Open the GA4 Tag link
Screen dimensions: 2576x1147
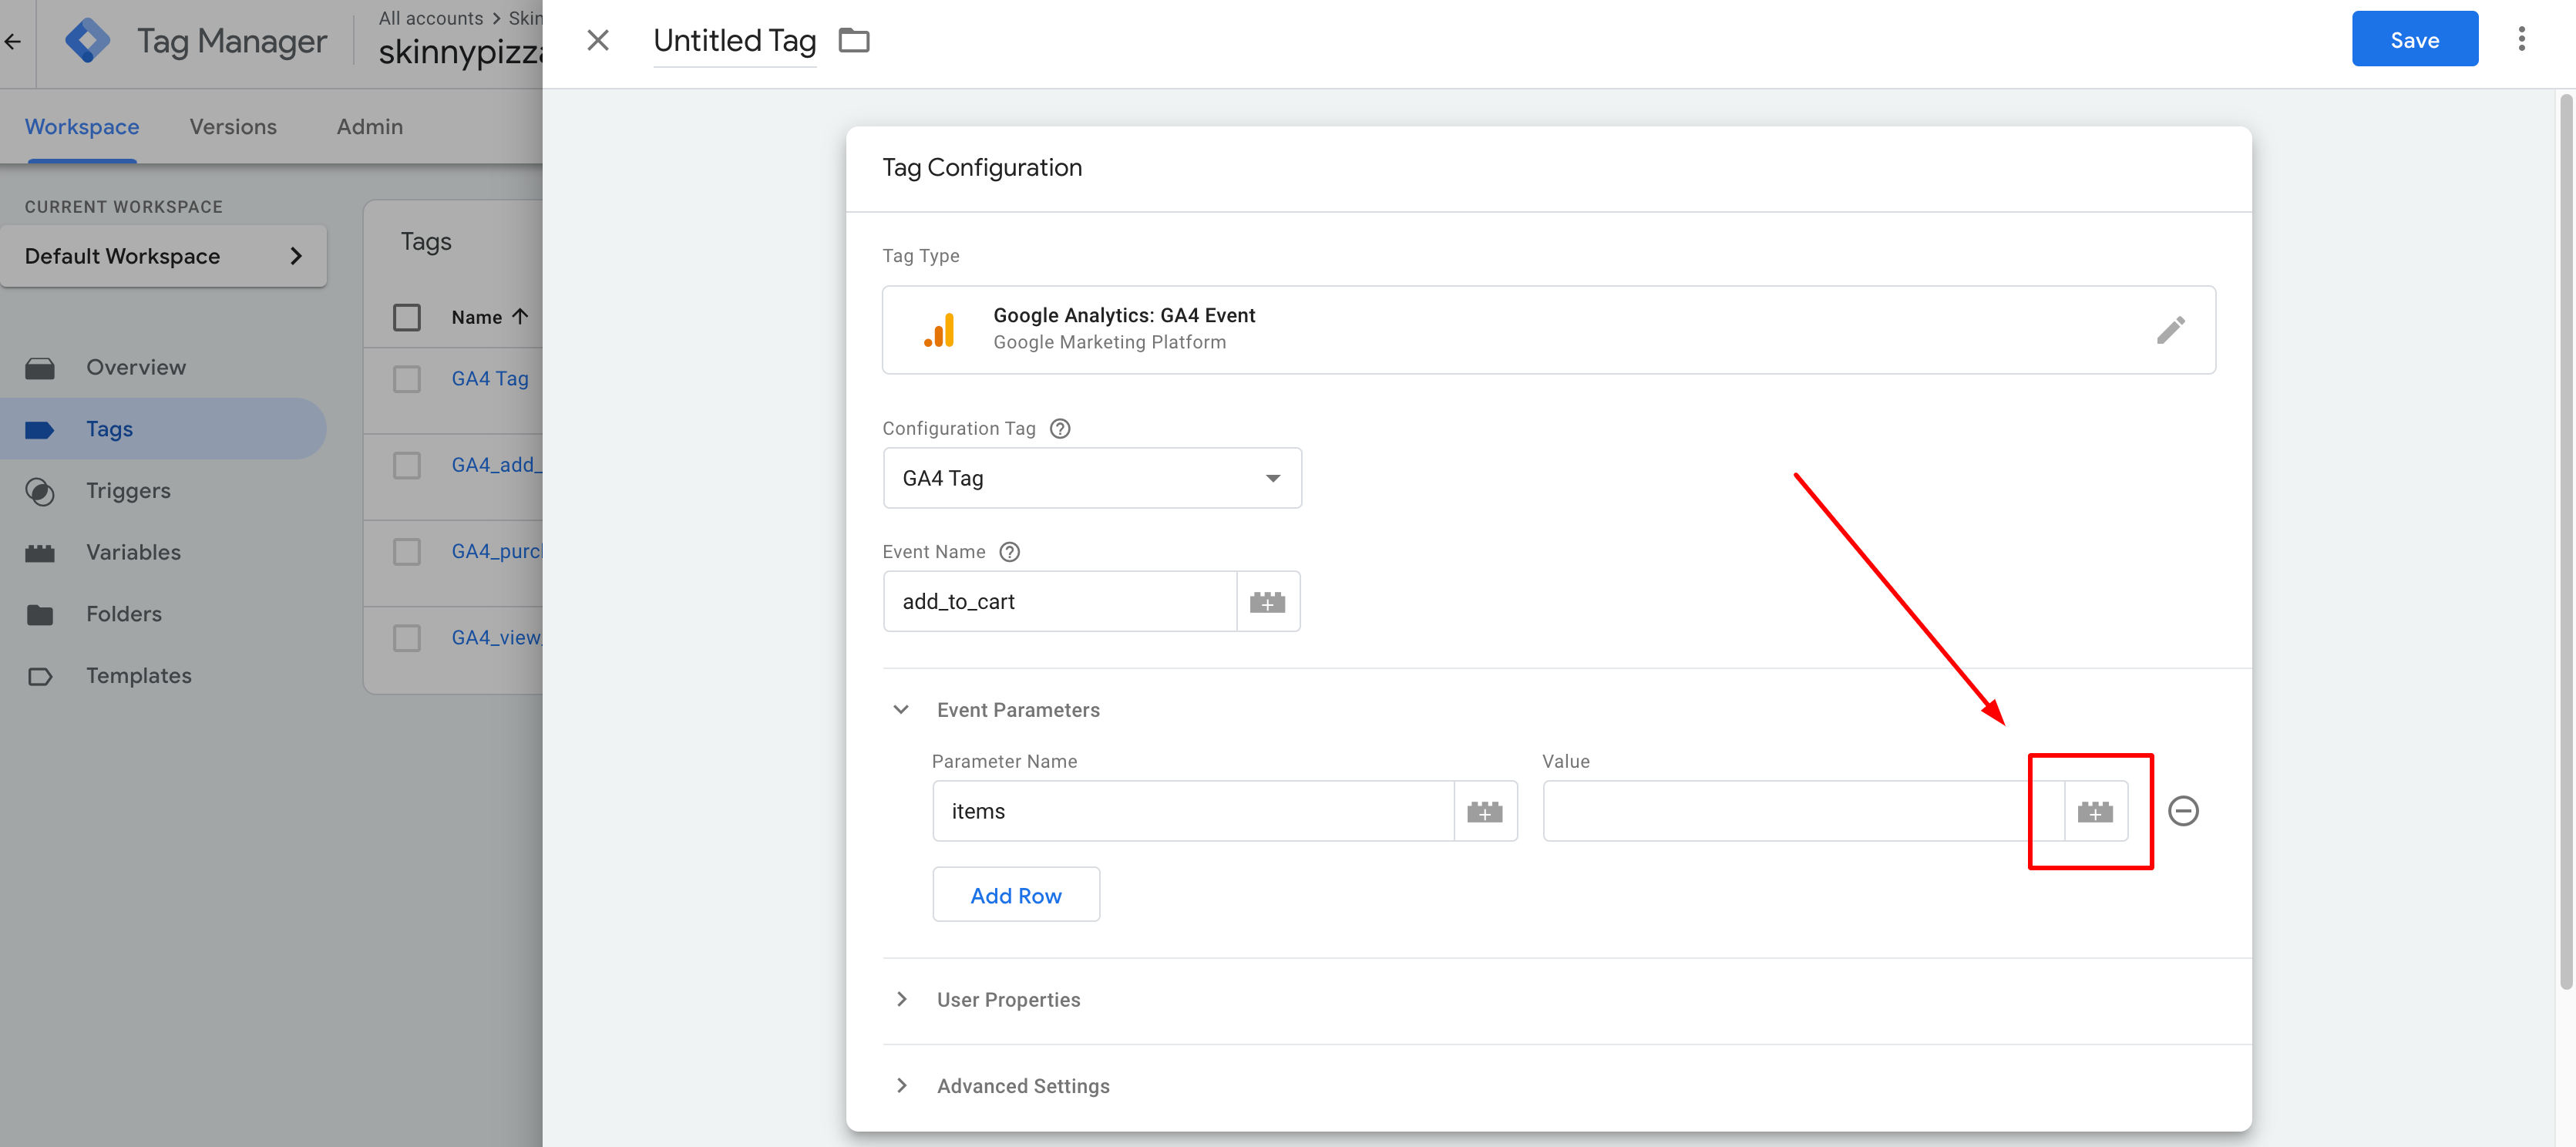[x=490, y=379]
